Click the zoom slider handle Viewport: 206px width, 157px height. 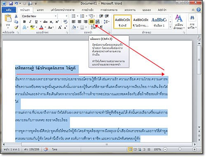[180, 149]
